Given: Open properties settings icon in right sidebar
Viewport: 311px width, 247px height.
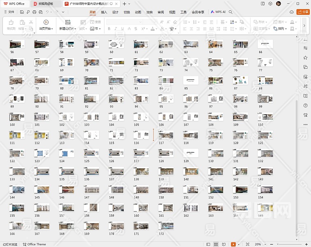Looking at the screenshot, I should pyautogui.click(x=305, y=49).
